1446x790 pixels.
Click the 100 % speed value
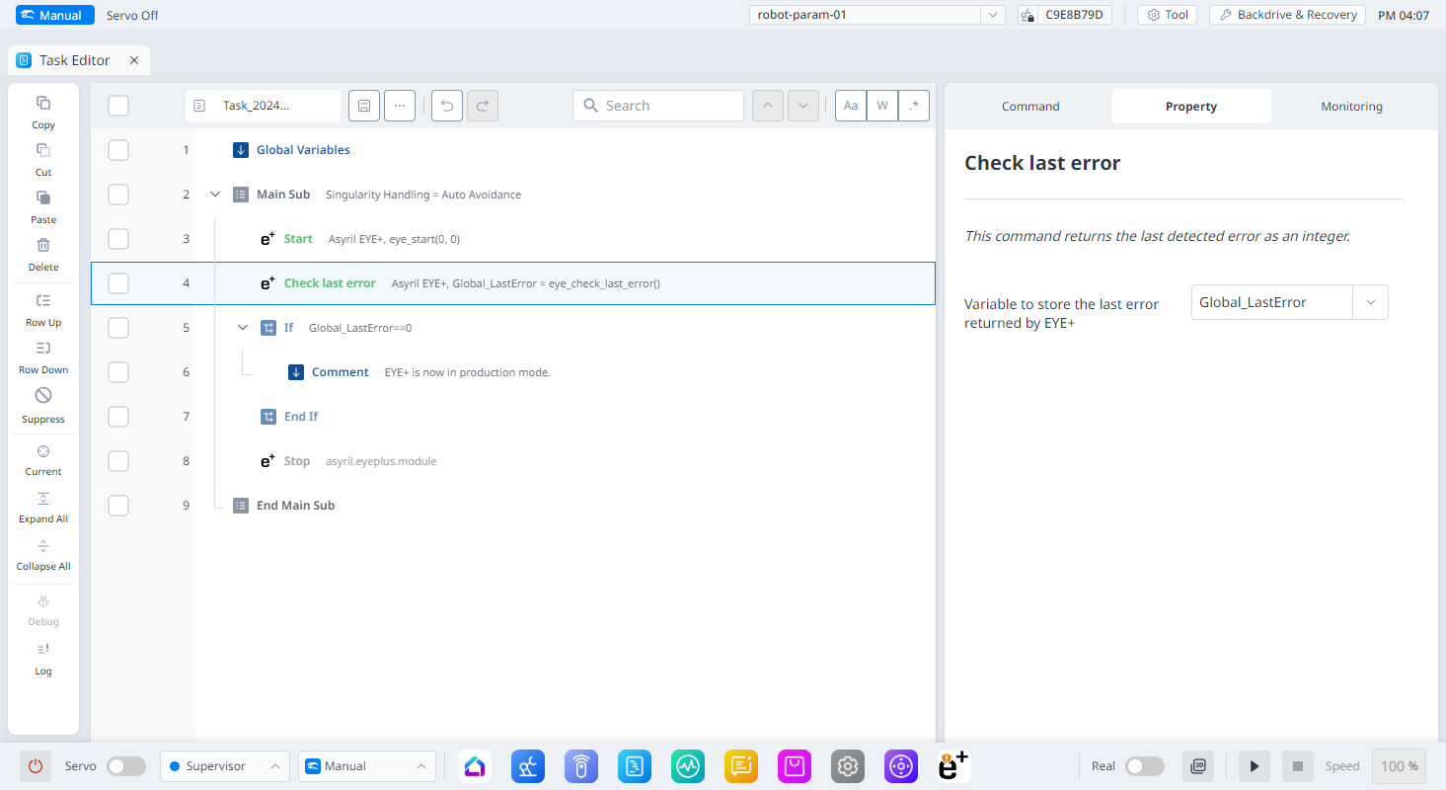pos(1399,766)
